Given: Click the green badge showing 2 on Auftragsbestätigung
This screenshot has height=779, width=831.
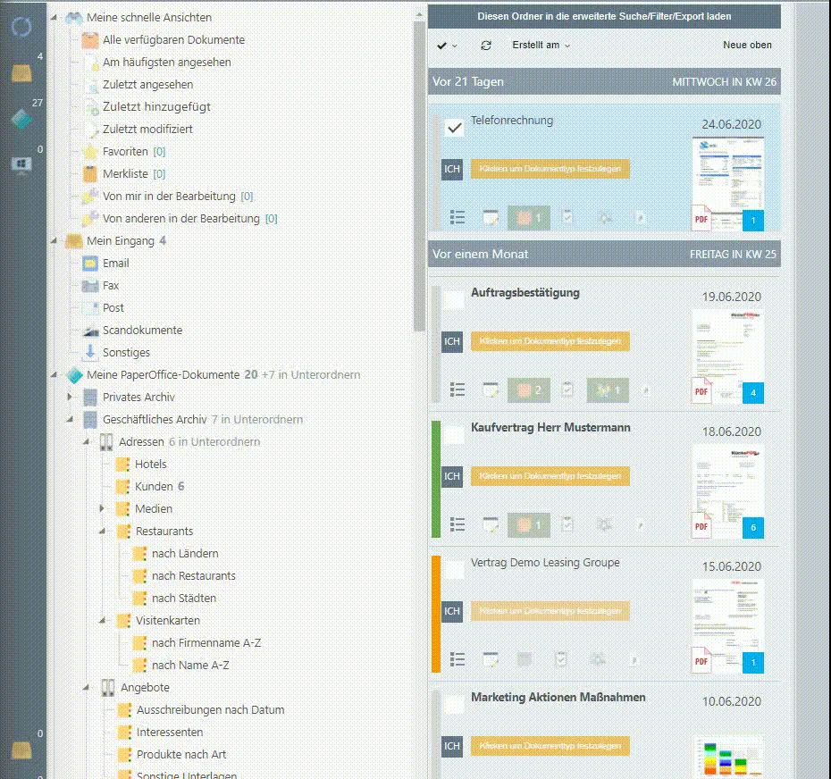Looking at the screenshot, I should (x=528, y=390).
